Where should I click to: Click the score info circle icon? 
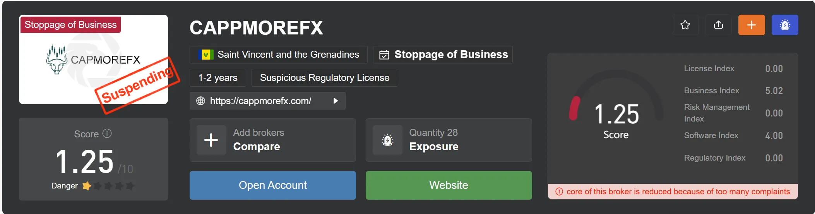click(107, 134)
